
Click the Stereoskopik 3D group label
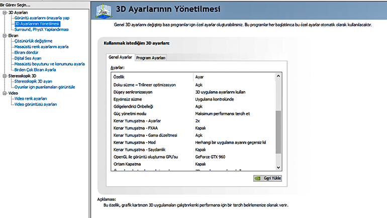(x=22, y=76)
